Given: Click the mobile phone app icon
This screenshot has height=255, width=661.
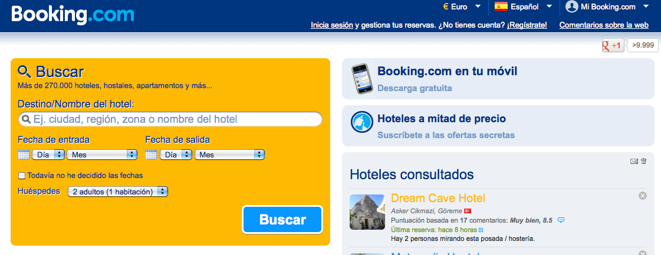Looking at the screenshot, I should tap(362, 79).
